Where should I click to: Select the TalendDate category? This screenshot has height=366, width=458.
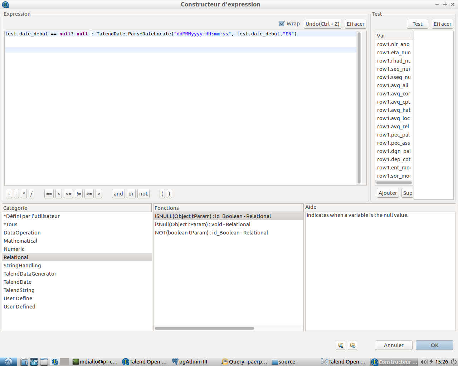click(x=77, y=282)
